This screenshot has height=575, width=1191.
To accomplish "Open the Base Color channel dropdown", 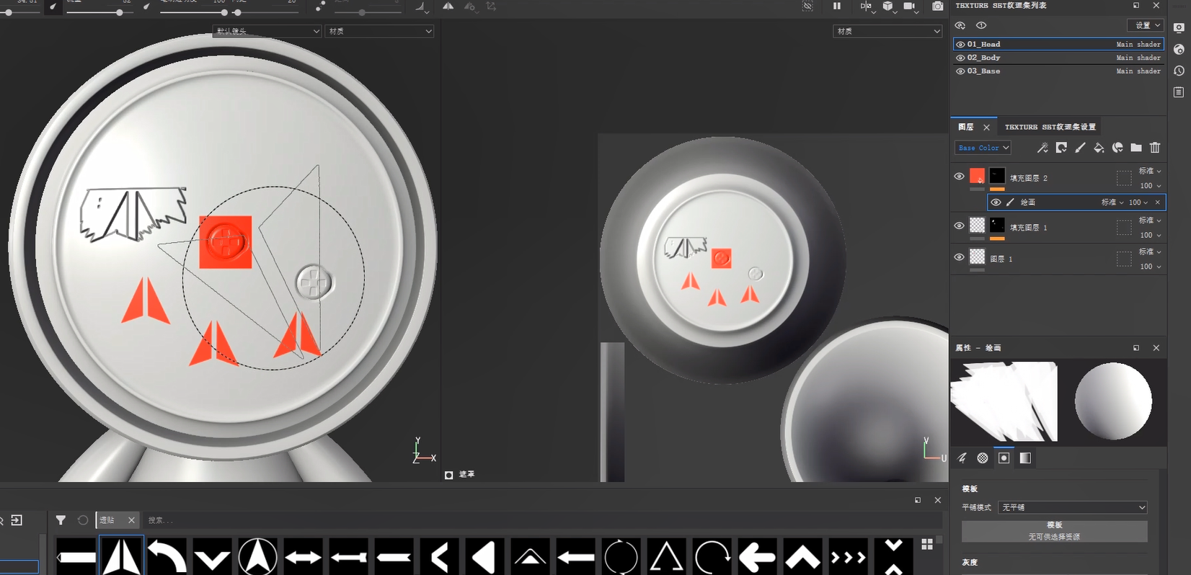I will (983, 148).
